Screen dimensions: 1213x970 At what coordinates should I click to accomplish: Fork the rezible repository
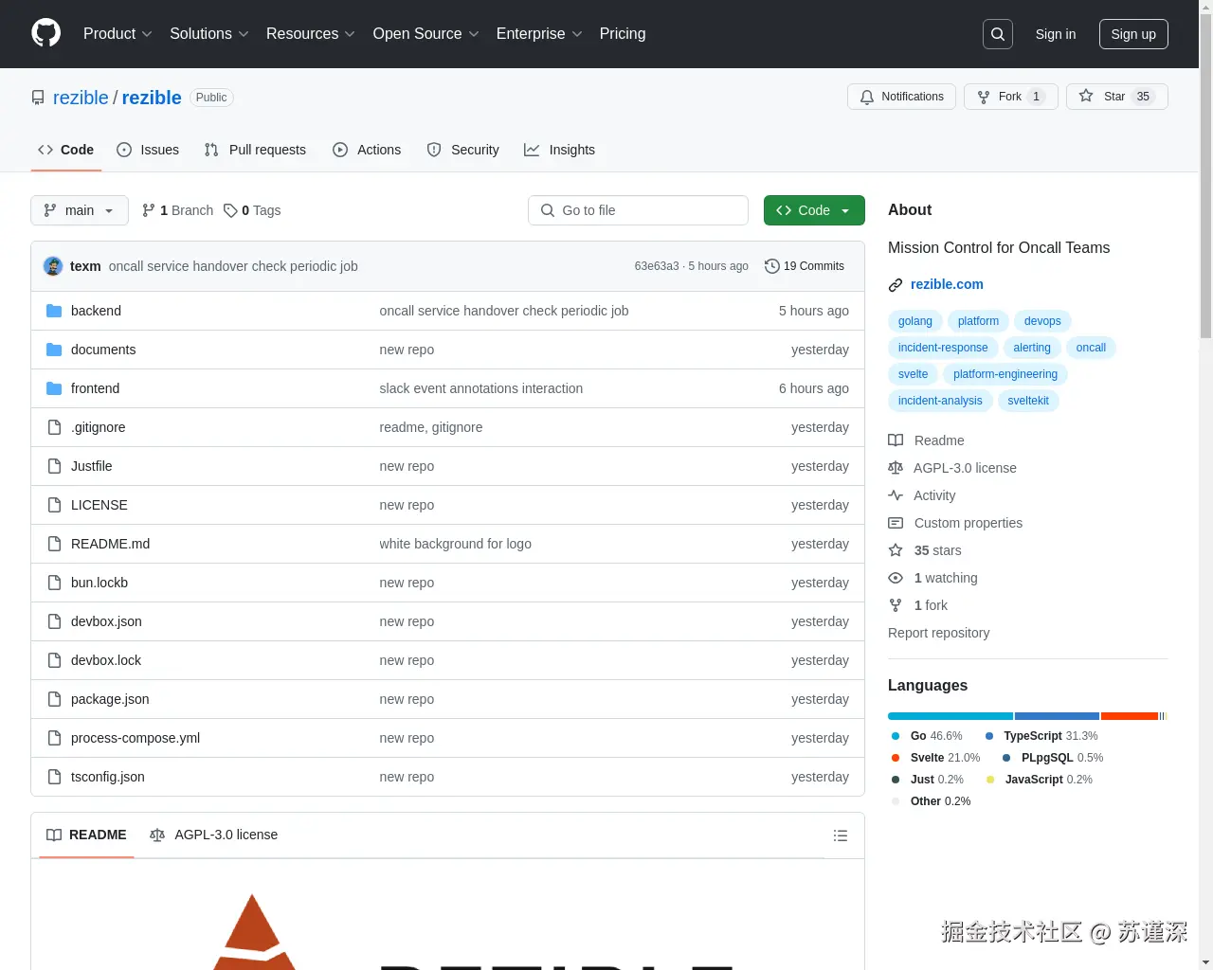1010,97
